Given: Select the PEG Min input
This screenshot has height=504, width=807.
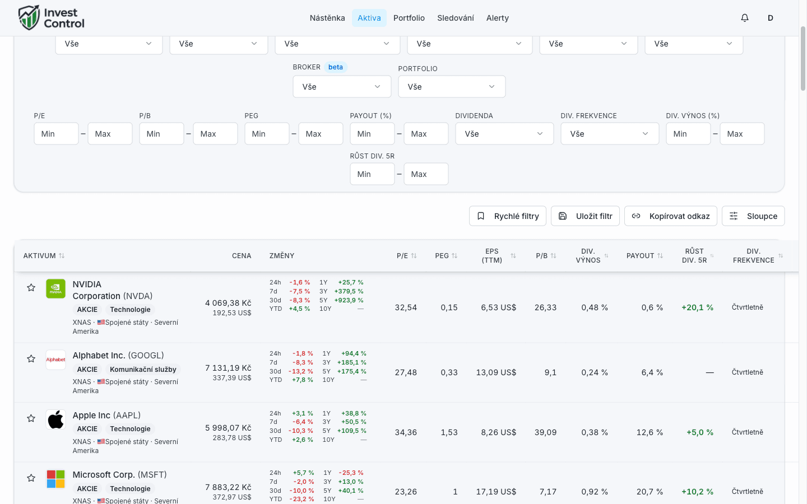Looking at the screenshot, I should (267, 134).
